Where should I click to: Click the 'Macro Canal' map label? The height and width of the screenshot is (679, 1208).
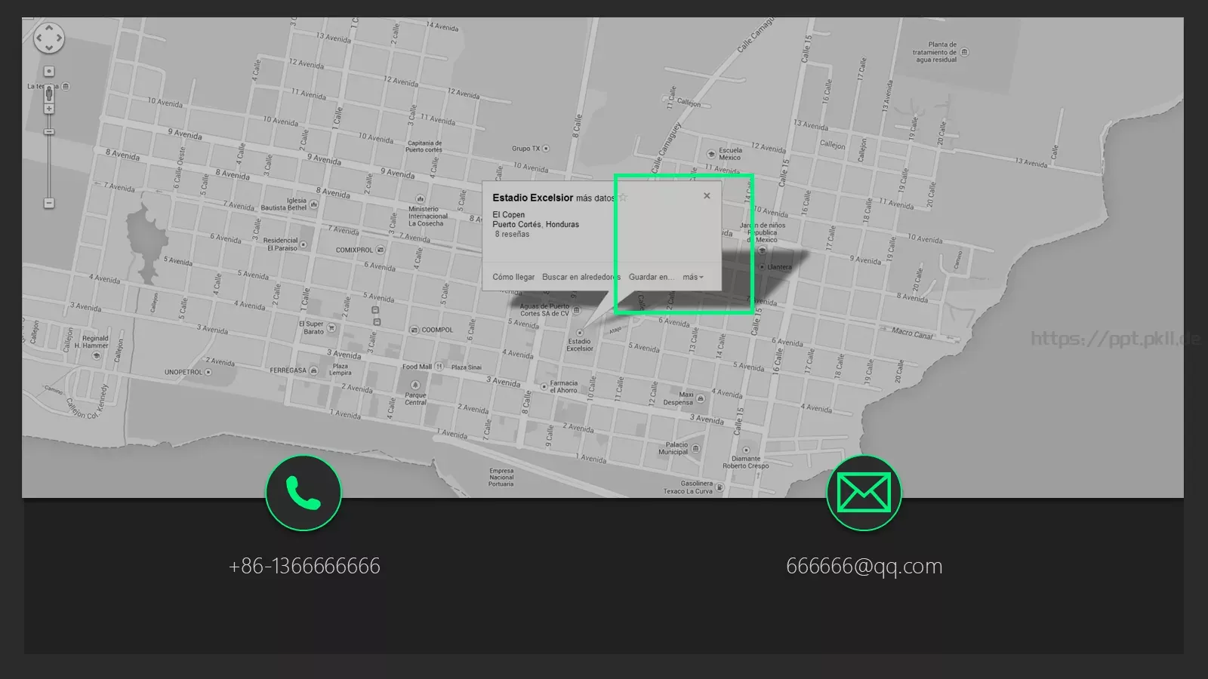click(912, 332)
